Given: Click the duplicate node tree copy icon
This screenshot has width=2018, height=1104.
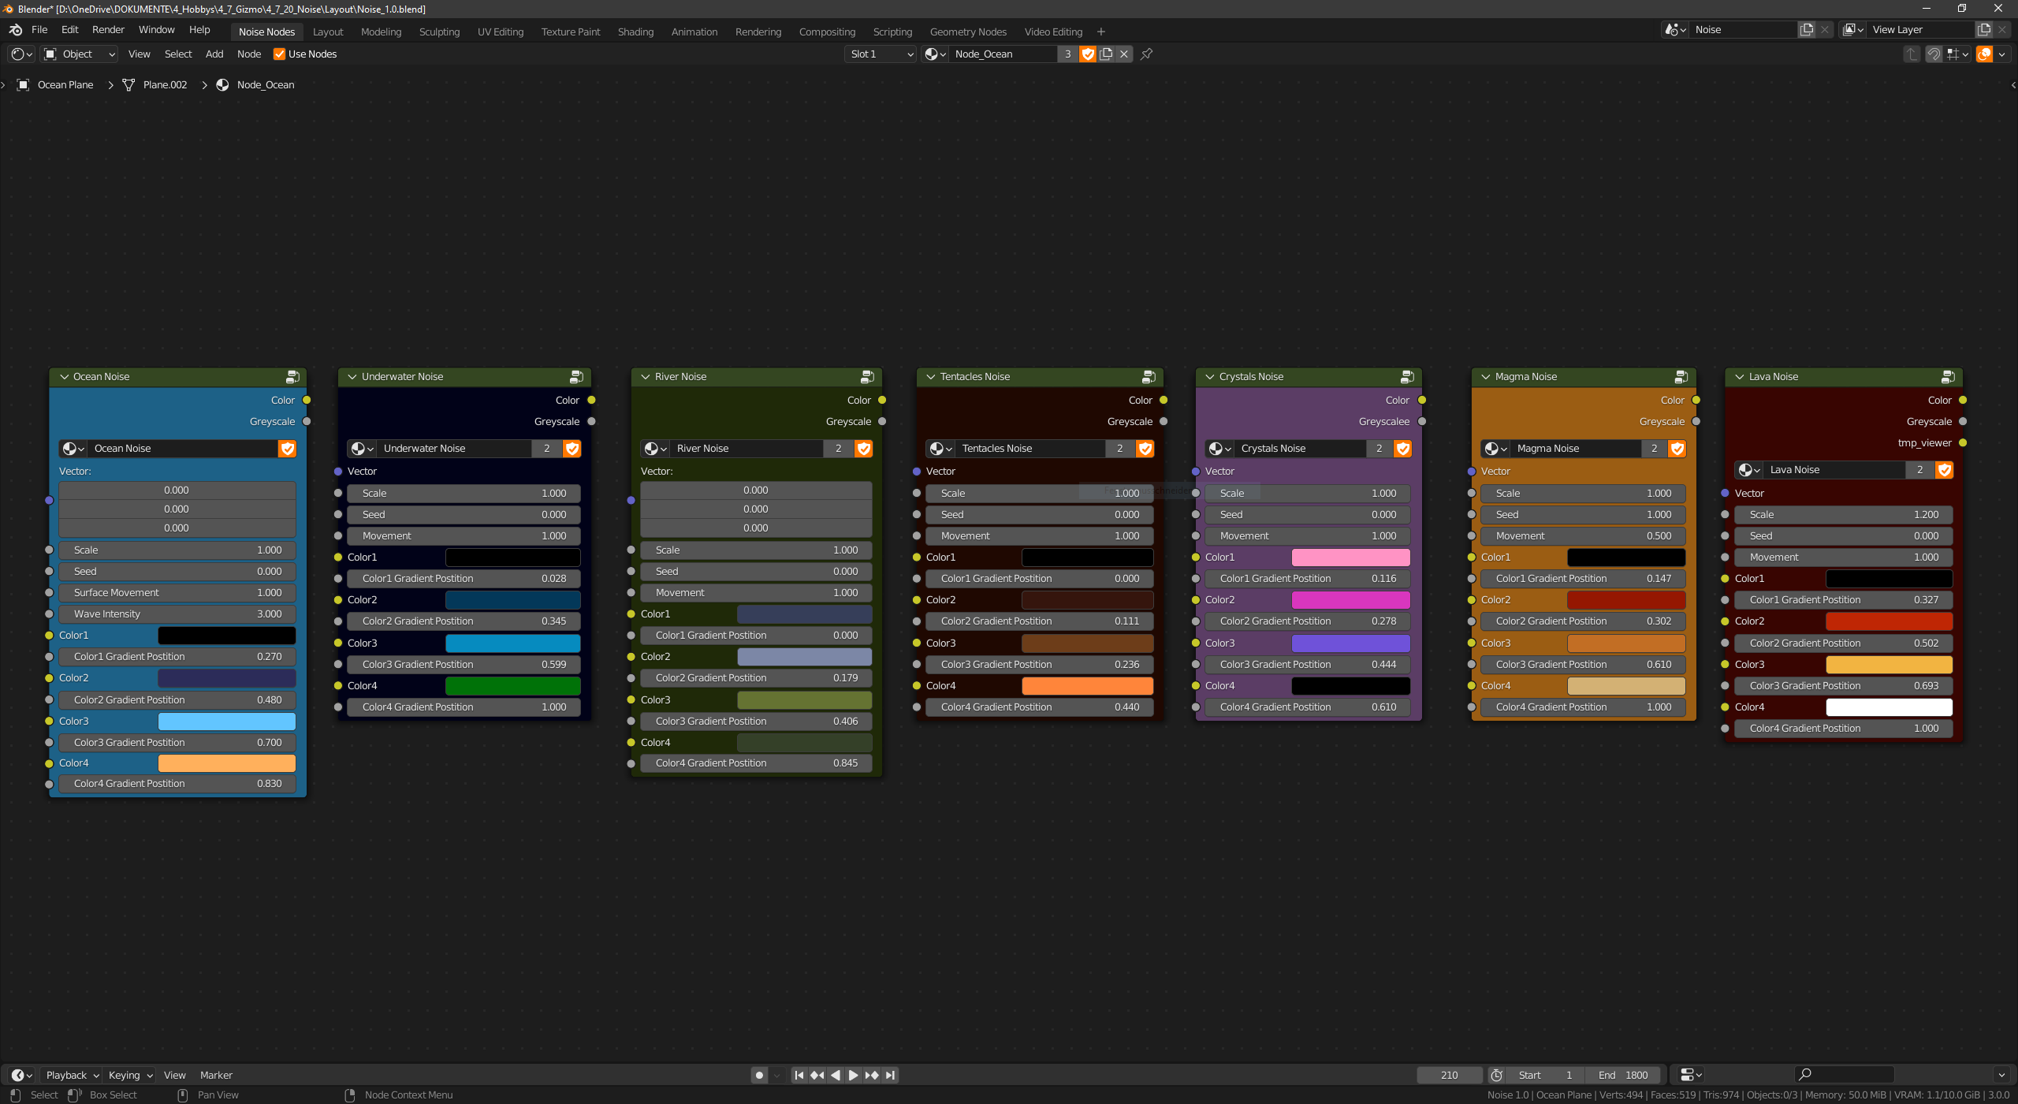Looking at the screenshot, I should pos(1106,54).
